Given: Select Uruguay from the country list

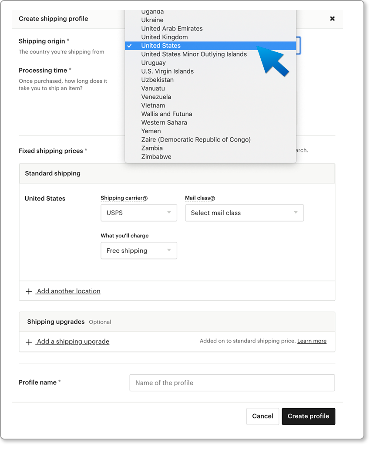Looking at the screenshot, I should click(153, 62).
